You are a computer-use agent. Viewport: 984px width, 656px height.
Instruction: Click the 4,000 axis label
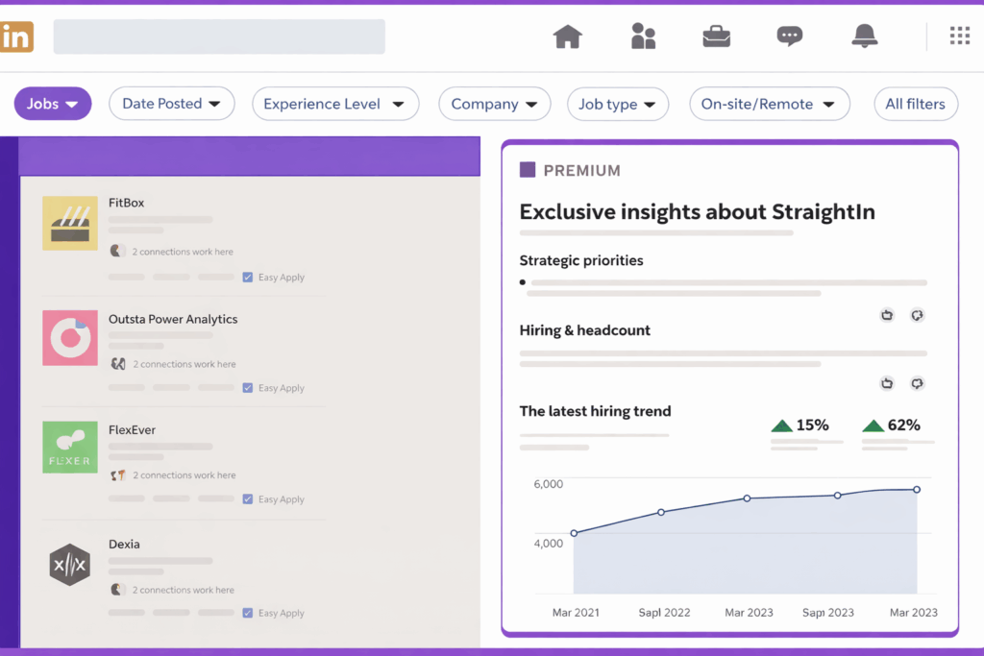coord(549,543)
